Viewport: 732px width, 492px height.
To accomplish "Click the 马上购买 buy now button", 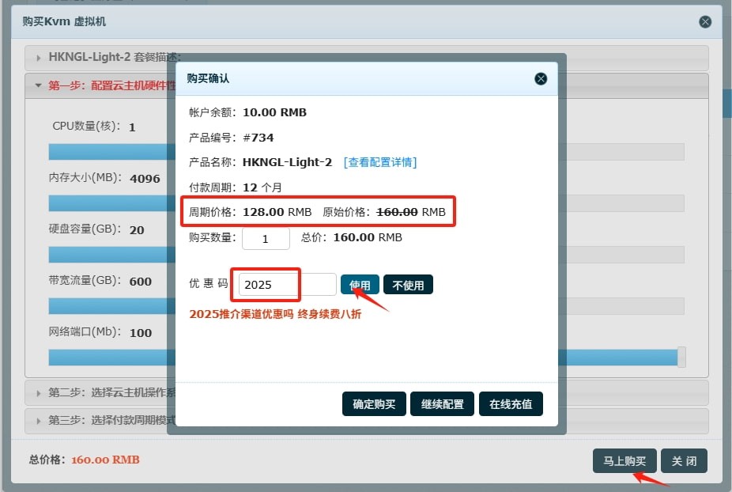I will 625,461.
